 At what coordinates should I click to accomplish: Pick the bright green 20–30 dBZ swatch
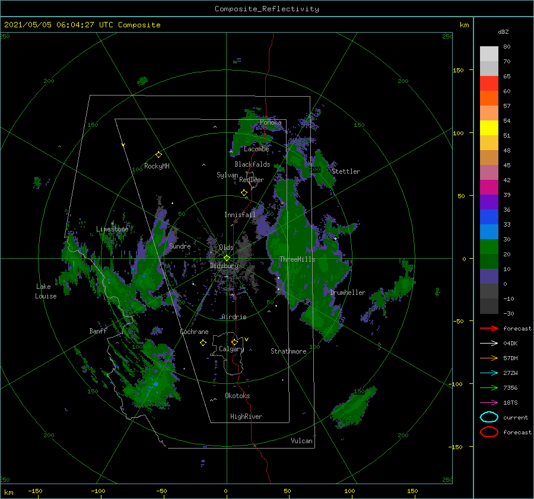(x=489, y=247)
